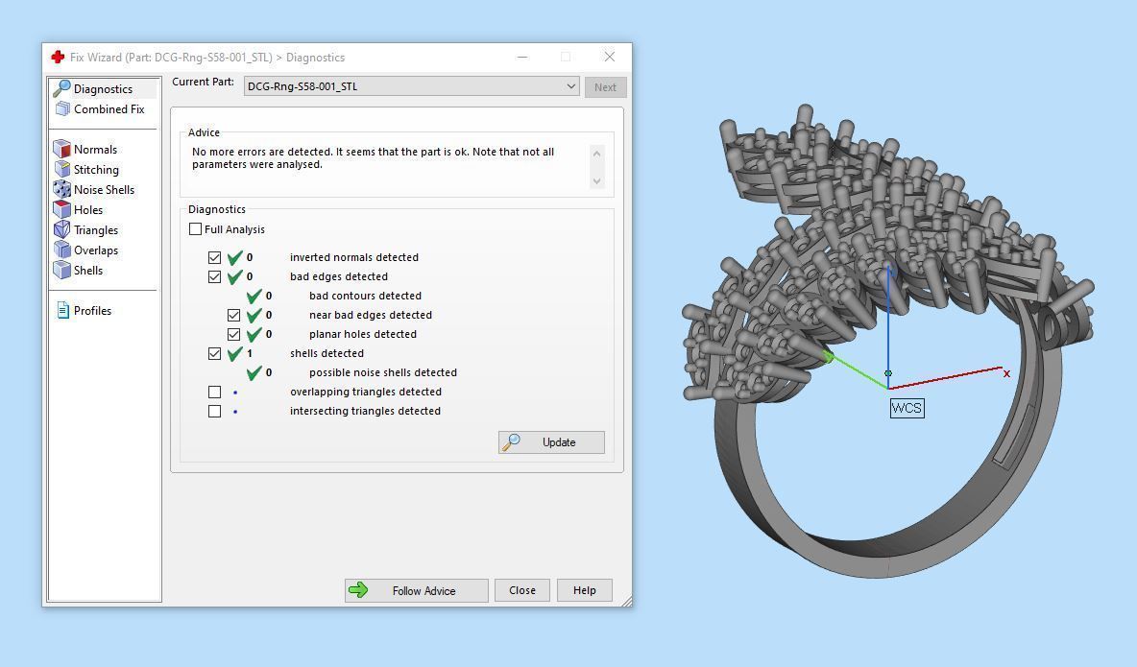Viewport: 1137px width, 667px height.
Task: Click the Follow Advice button label
Action: click(x=424, y=591)
